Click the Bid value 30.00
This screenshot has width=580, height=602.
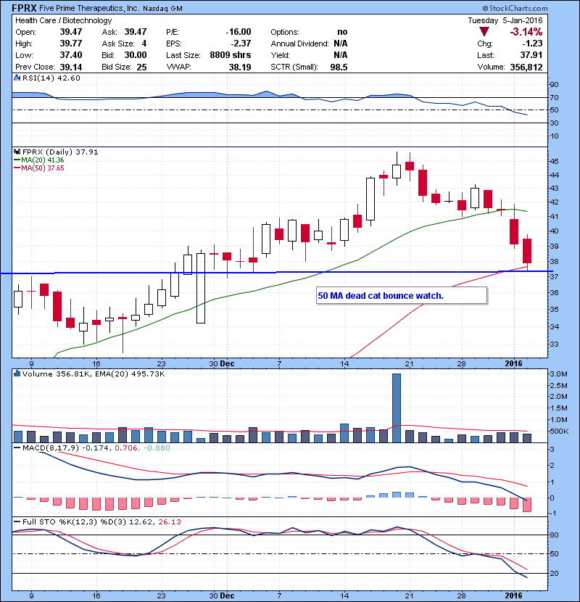[136, 55]
